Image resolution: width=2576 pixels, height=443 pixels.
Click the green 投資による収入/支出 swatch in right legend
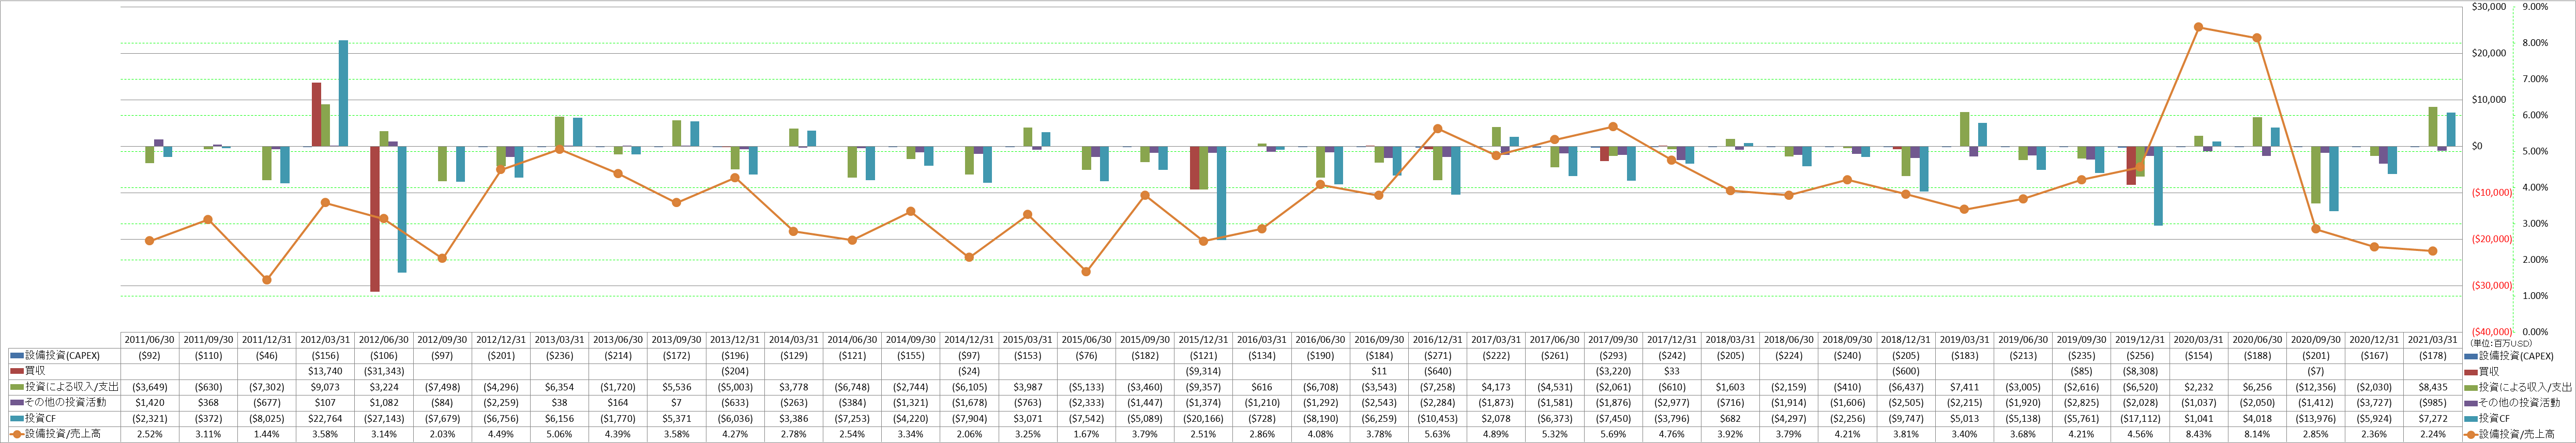click(2472, 387)
